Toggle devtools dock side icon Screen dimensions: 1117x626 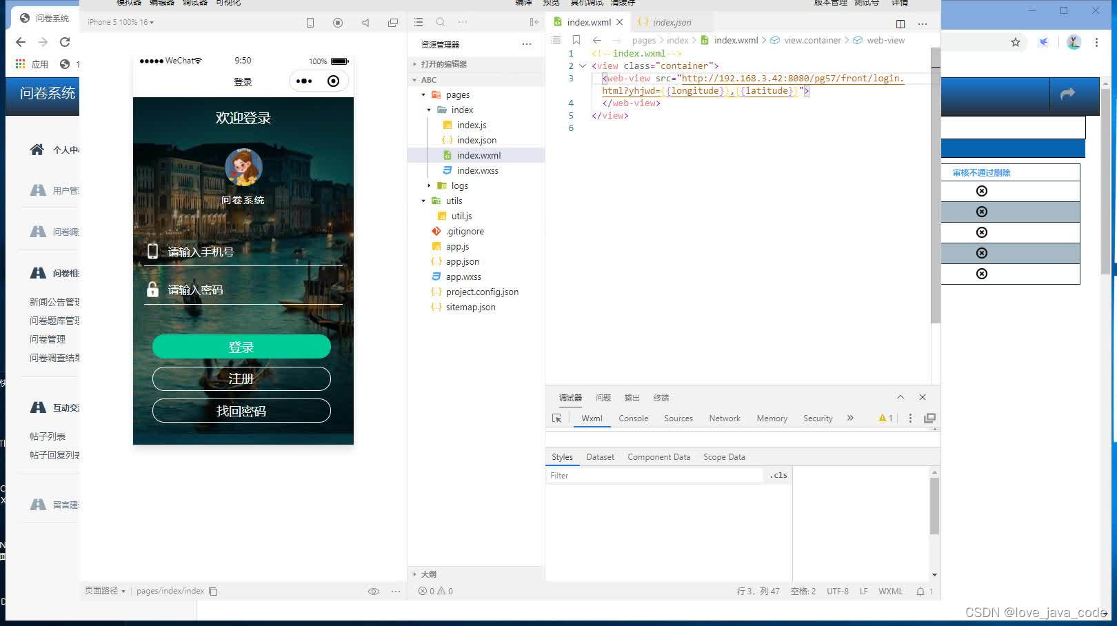click(x=929, y=418)
